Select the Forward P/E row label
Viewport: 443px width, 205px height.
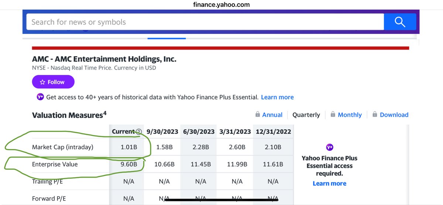click(x=49, y=199)
